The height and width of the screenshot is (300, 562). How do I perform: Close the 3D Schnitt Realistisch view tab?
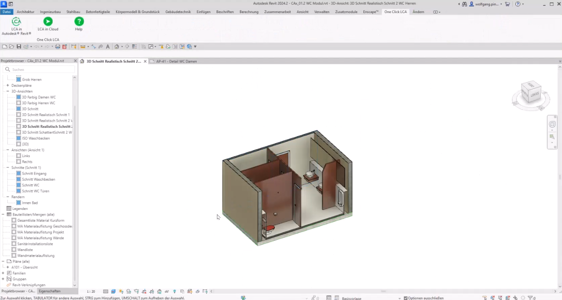145,61
